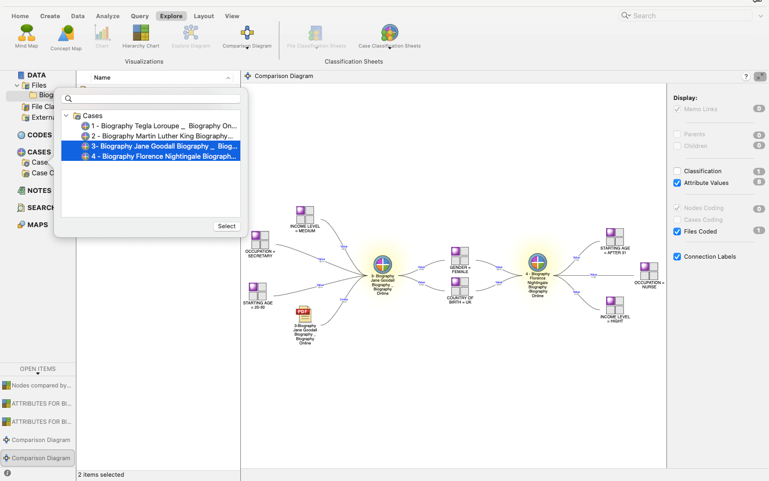Collapse the Files tree in sidebar
This screenshot has width=769, height=481.
pyautogui.click(x=17, y=86)
